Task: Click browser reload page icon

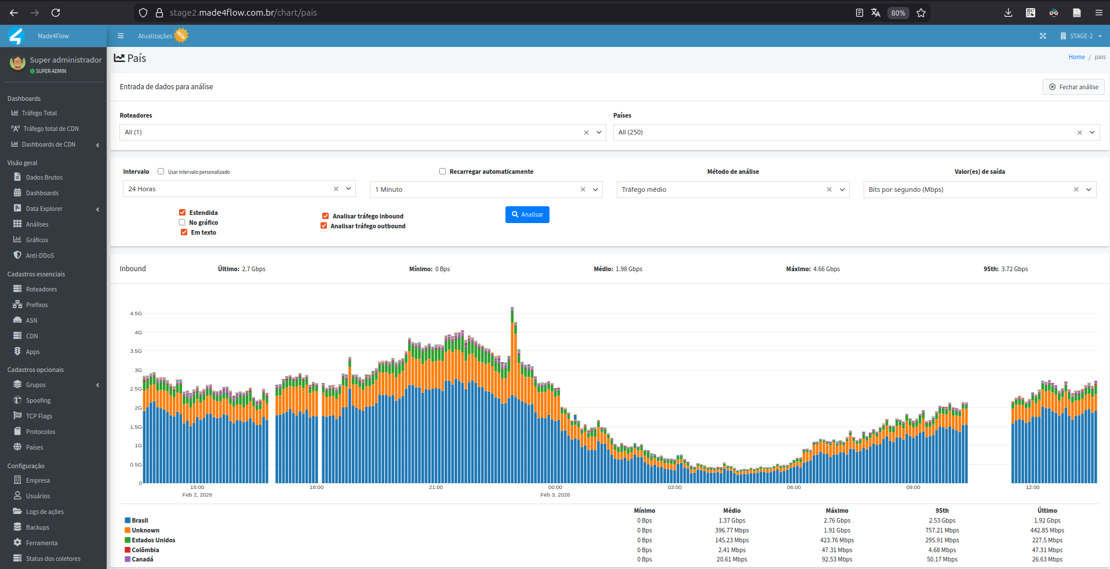Action: (x=56, y=13)
